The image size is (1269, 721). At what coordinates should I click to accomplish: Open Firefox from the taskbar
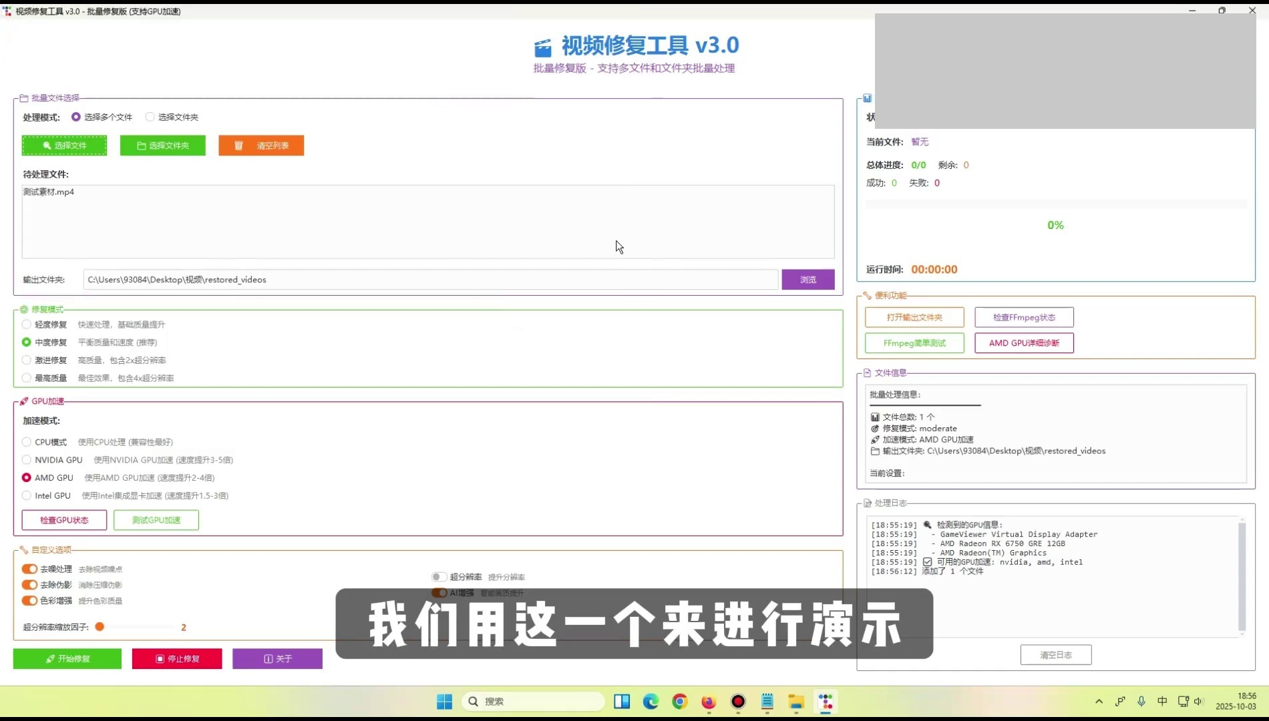point(709,701)
